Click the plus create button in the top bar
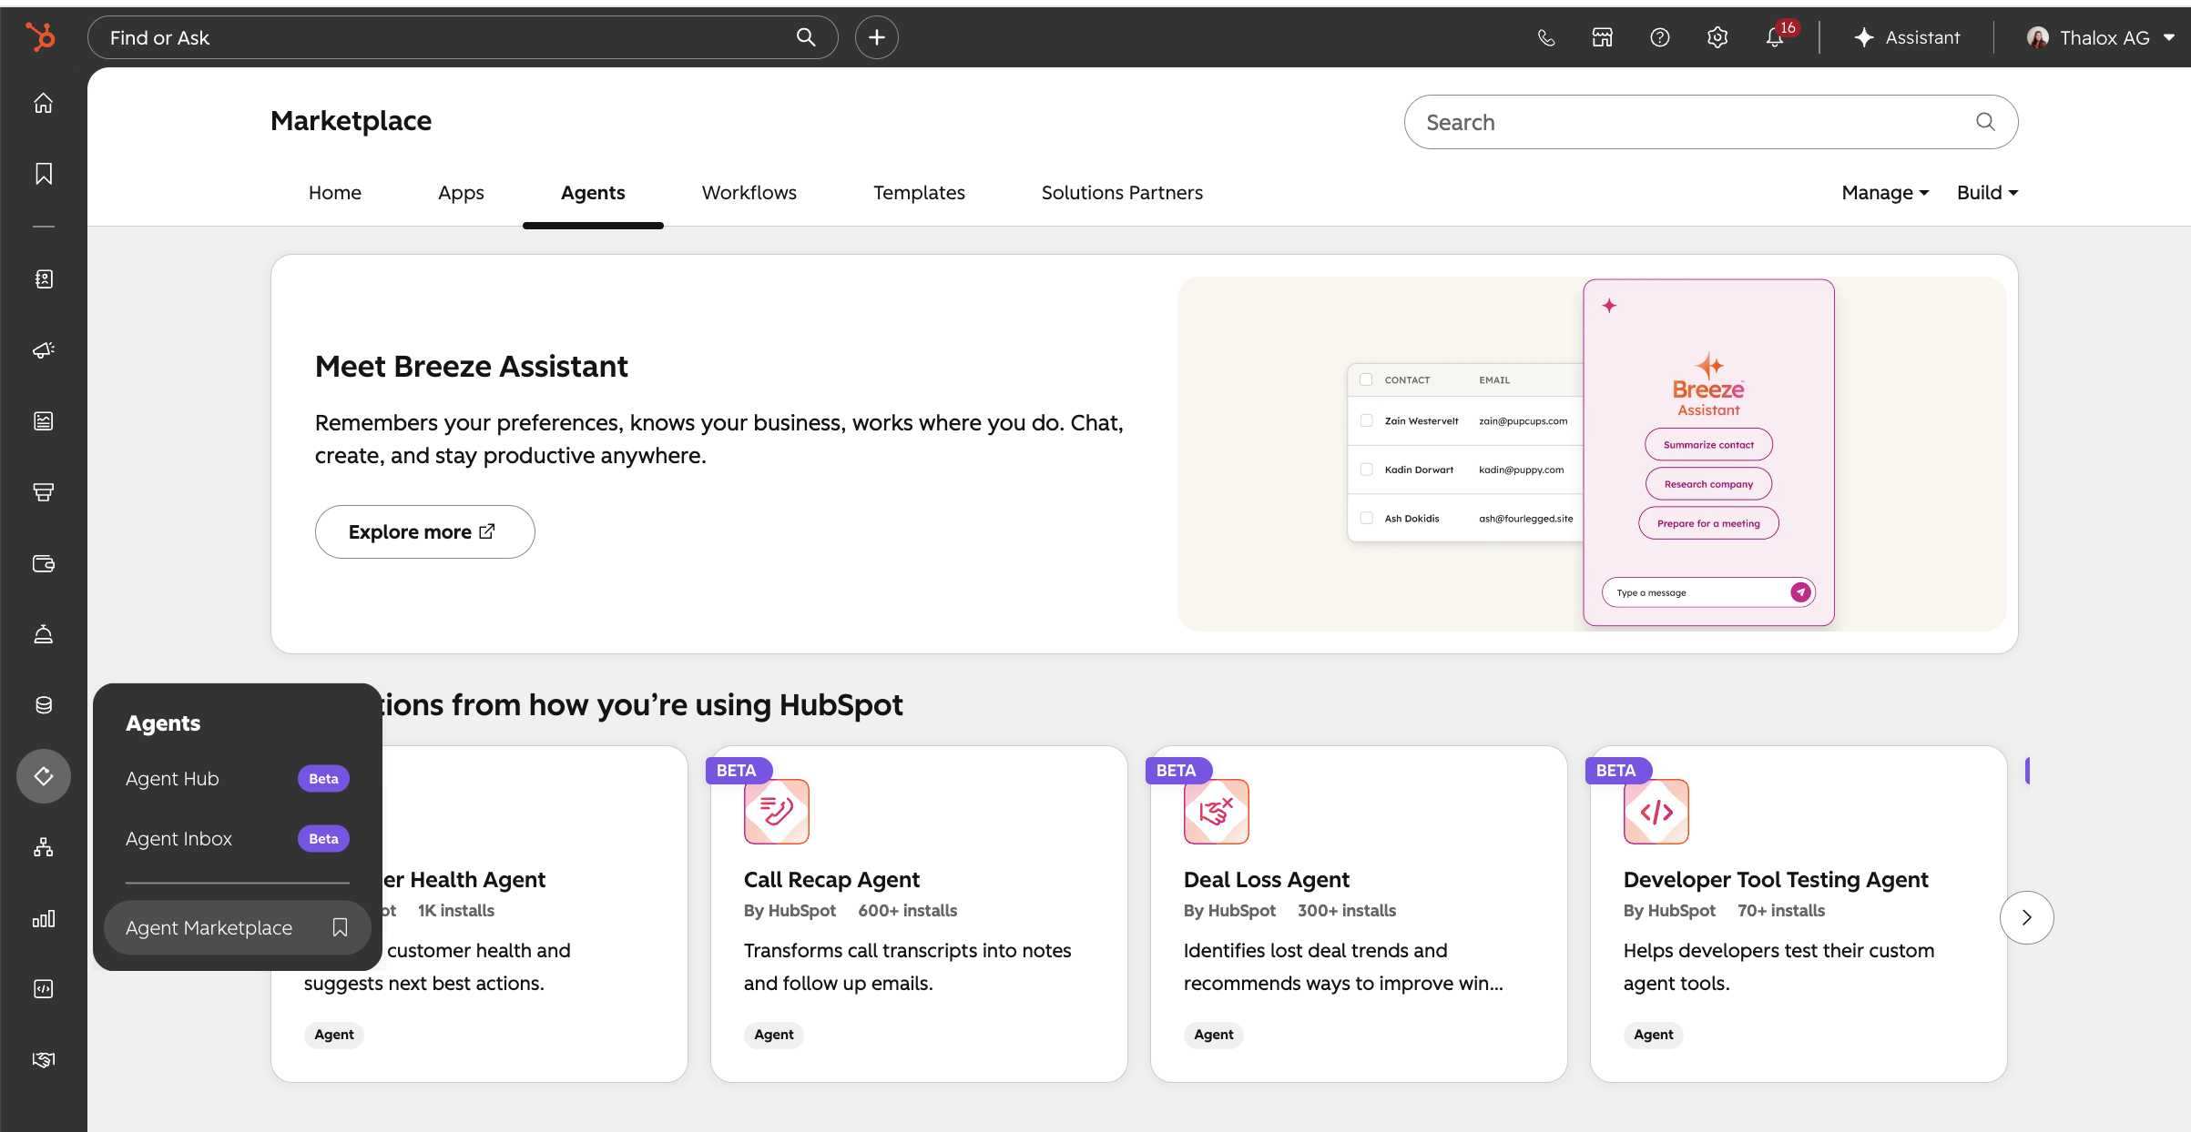 877,37
